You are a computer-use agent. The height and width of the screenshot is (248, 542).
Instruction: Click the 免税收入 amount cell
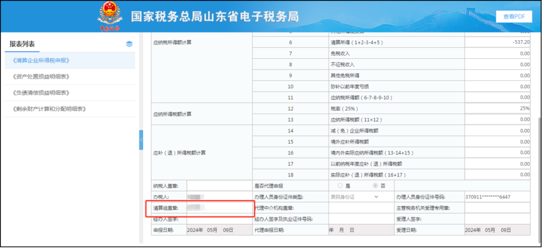497,53
